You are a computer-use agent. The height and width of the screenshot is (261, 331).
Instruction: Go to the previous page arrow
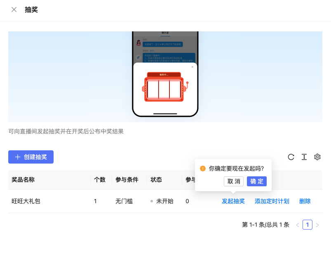tap(298, 225)
